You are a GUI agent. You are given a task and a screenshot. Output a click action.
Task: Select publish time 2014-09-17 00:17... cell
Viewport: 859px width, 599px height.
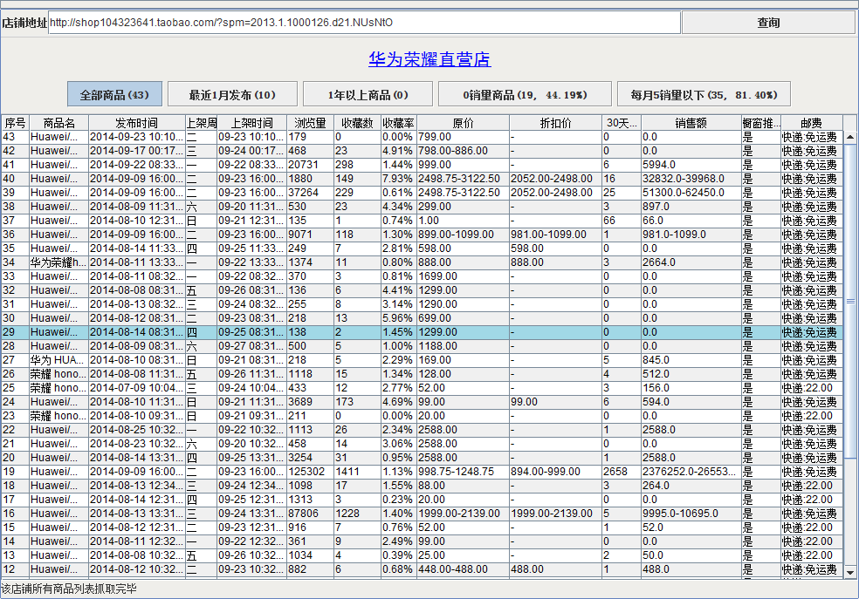point(136,151)
